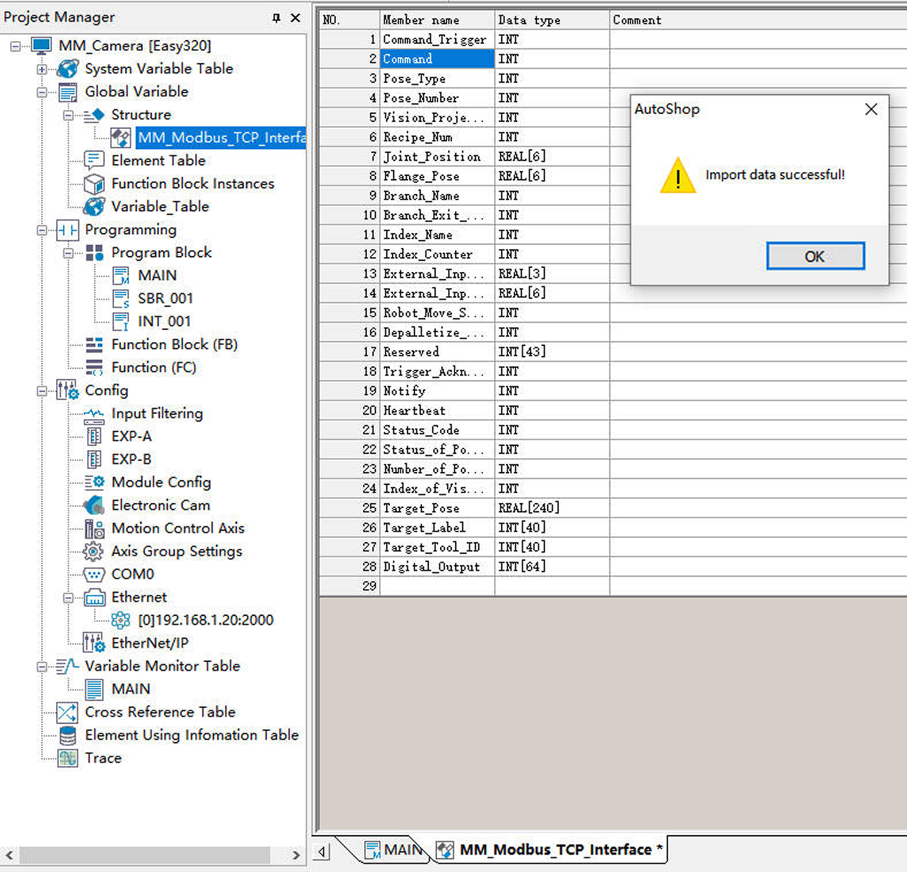Collapse the Program Block node
Image resolution: width=907 pixels, height=872 pixels.
click(68, 253)
